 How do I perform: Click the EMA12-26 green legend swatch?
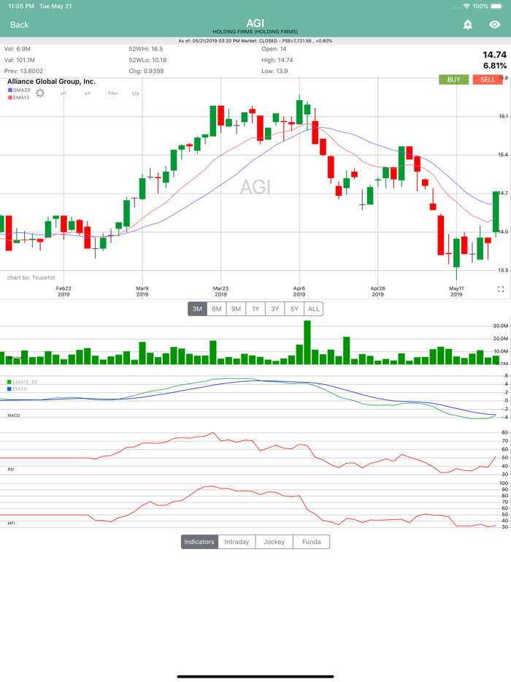(9, 382)
